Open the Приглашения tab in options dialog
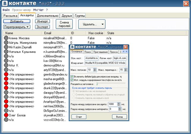This screenshot has width=191, height=134. [x=100, y=52]
